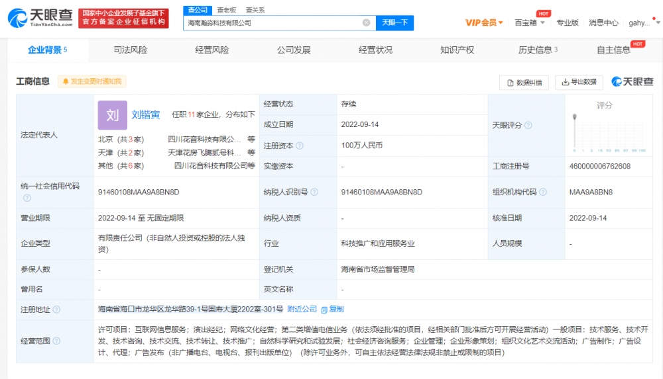This screenshot has height=379, width=663.
Task: Click the 100万人民币 registered capital value
Action: [361, 146]
